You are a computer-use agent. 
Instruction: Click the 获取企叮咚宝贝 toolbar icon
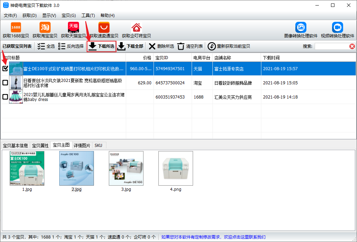pos(136,30)
